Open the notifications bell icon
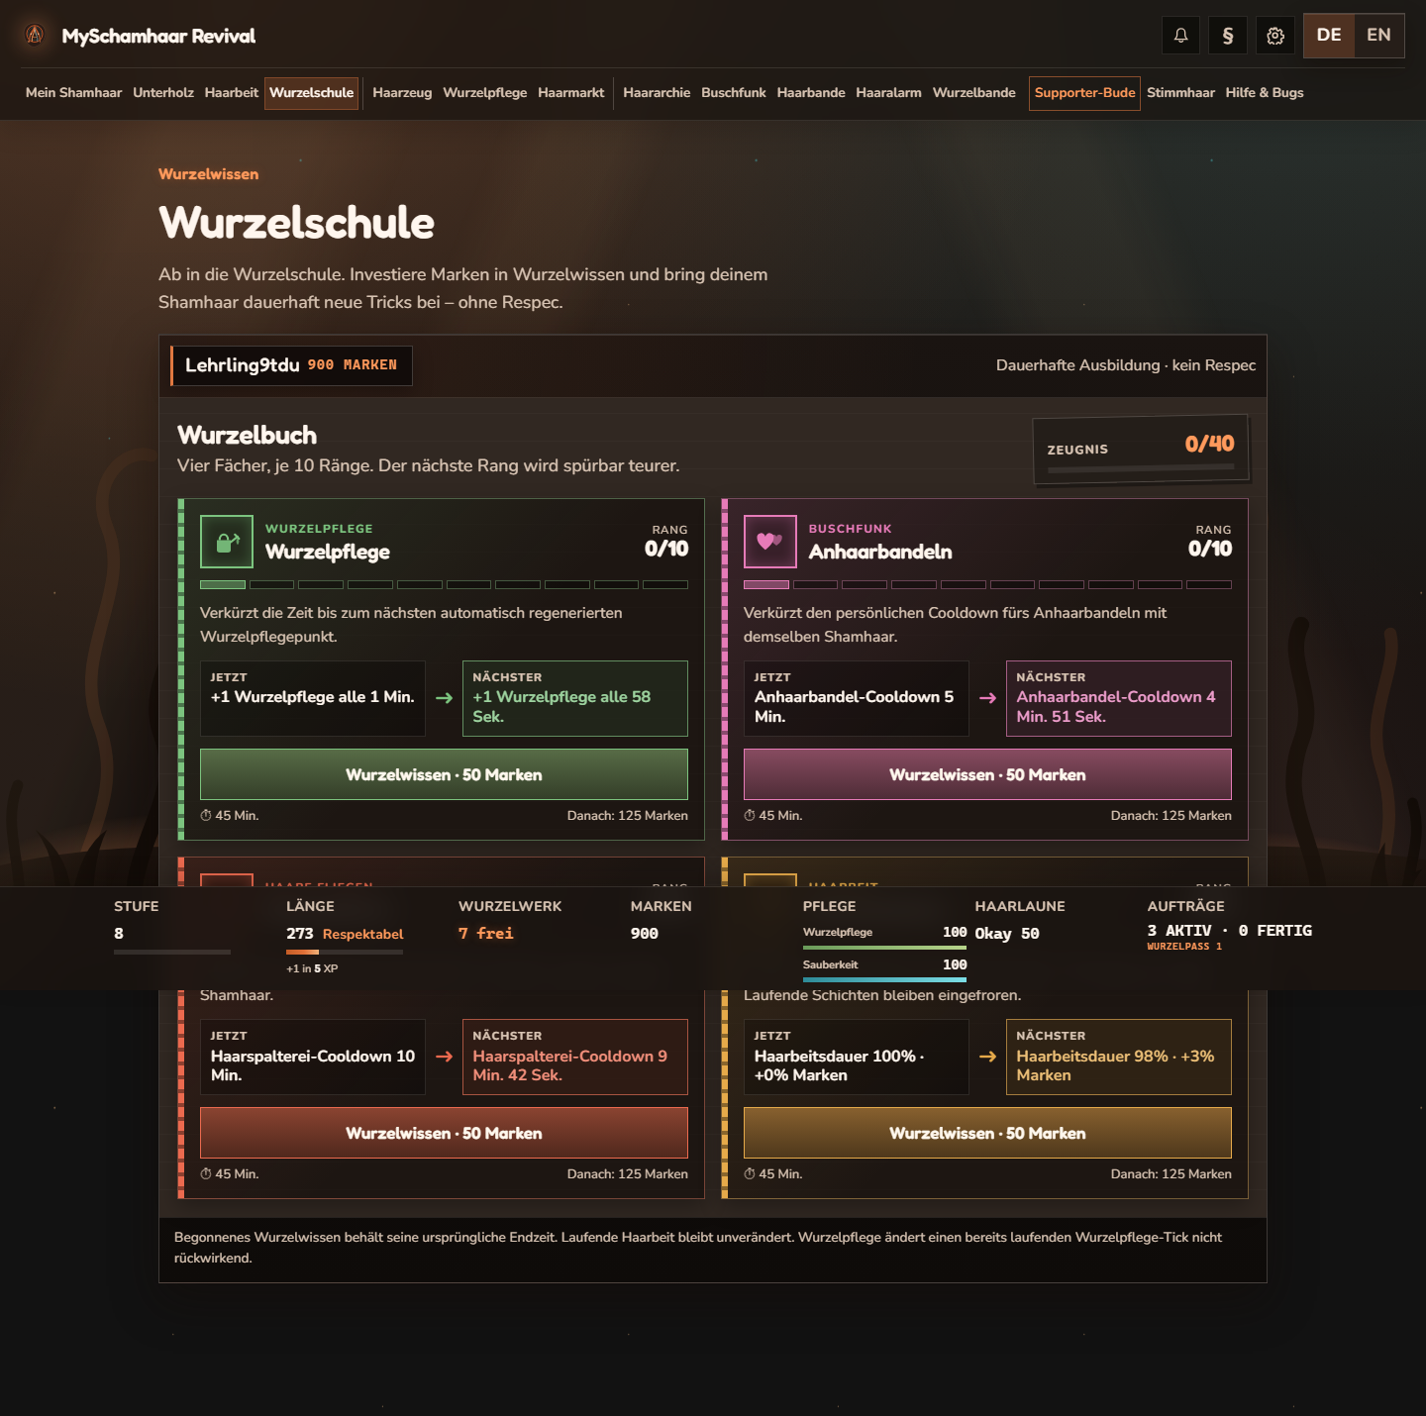 pyautogui.click(x=1180, y=36)
